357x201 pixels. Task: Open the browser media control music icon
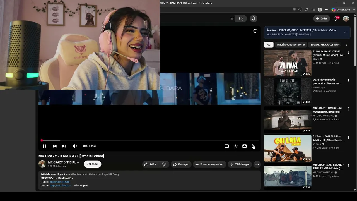click(307, 10)
